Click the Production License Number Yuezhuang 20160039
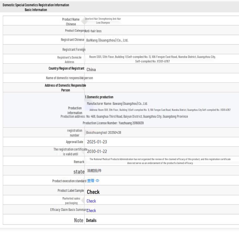The image size is (239, 239). 113,123
